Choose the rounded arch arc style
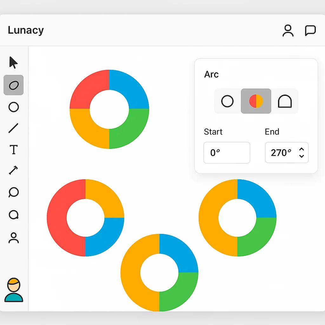 (284, 101)
